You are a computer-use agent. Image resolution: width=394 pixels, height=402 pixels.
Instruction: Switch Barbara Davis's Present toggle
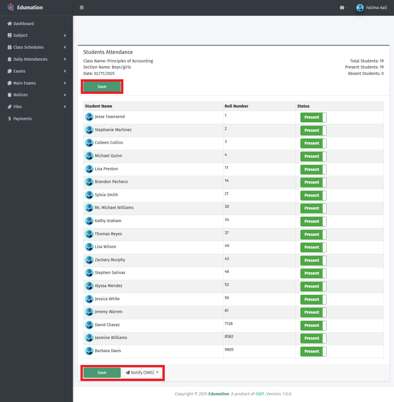click(313, 352)
